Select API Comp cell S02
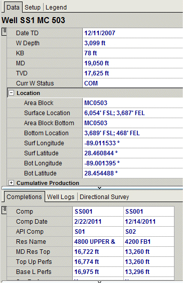Screen dimensions: 183x283 (x=149, y=232)
